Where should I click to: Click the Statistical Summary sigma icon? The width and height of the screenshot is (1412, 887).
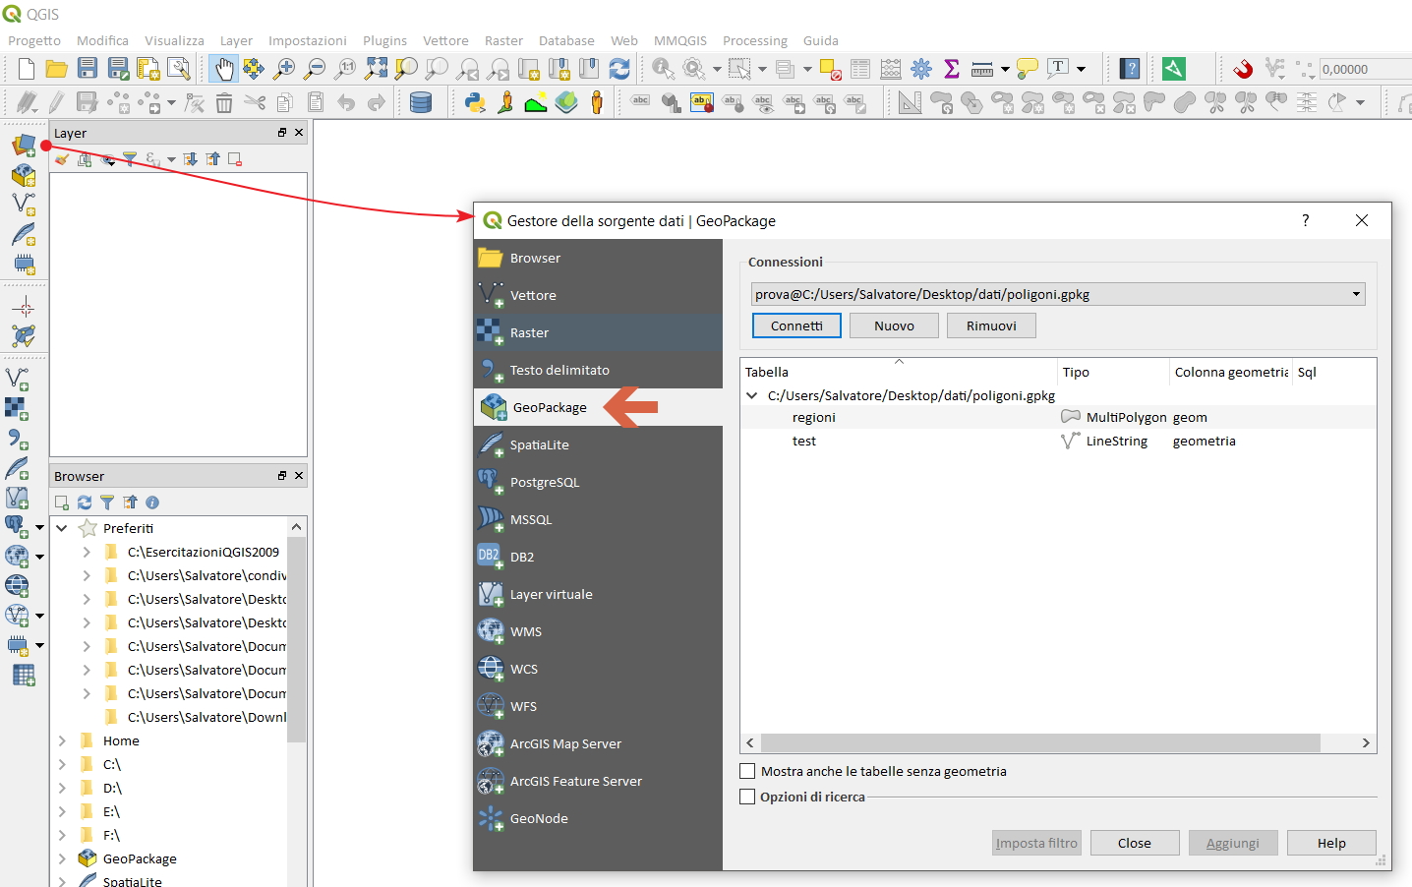[951, 69]
